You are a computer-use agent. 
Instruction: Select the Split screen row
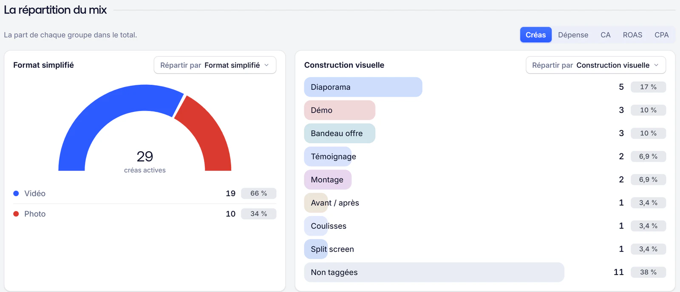[485, 249]
